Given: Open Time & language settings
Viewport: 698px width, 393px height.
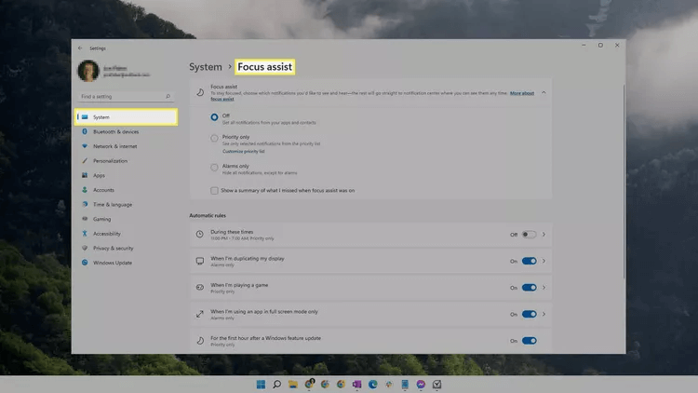Looking at the screenshot, I should coord(113,205).
